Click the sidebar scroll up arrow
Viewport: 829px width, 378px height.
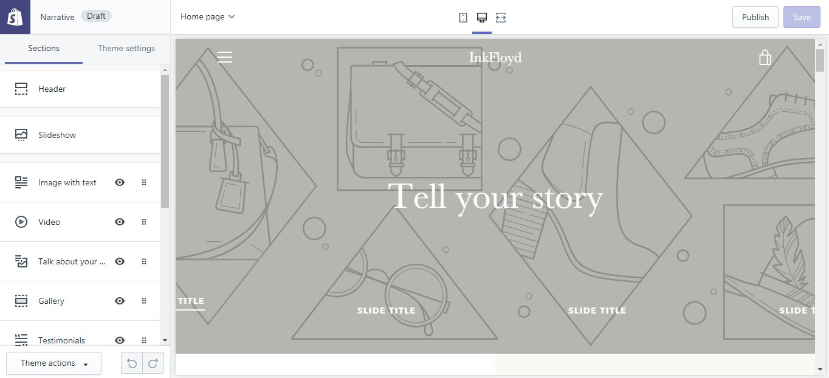coord(165,69)
